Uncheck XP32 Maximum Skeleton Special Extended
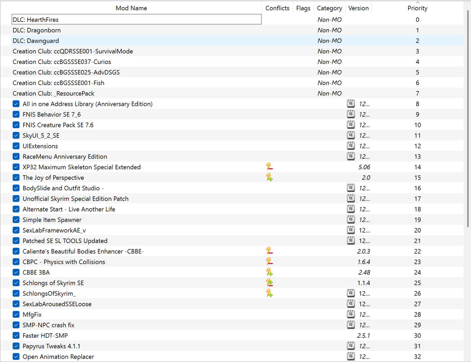This screenshot has height=362, width=471. coord(16,167)
